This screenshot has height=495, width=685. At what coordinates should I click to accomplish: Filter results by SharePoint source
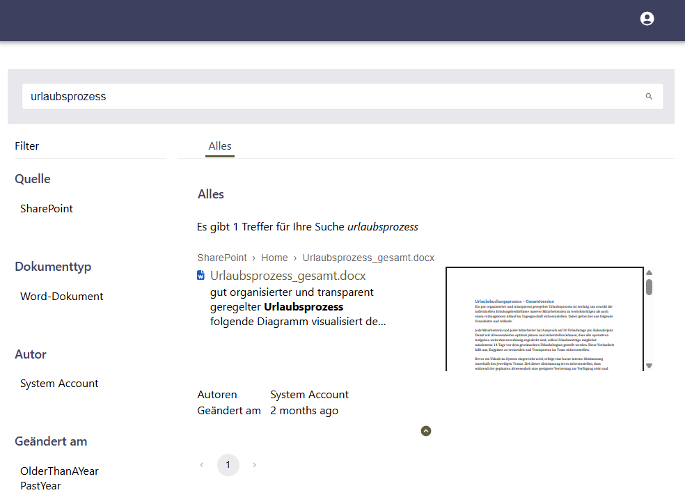point(47,208)
